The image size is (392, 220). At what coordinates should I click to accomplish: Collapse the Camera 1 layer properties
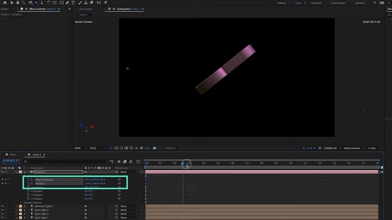click(x=17, y=172)
